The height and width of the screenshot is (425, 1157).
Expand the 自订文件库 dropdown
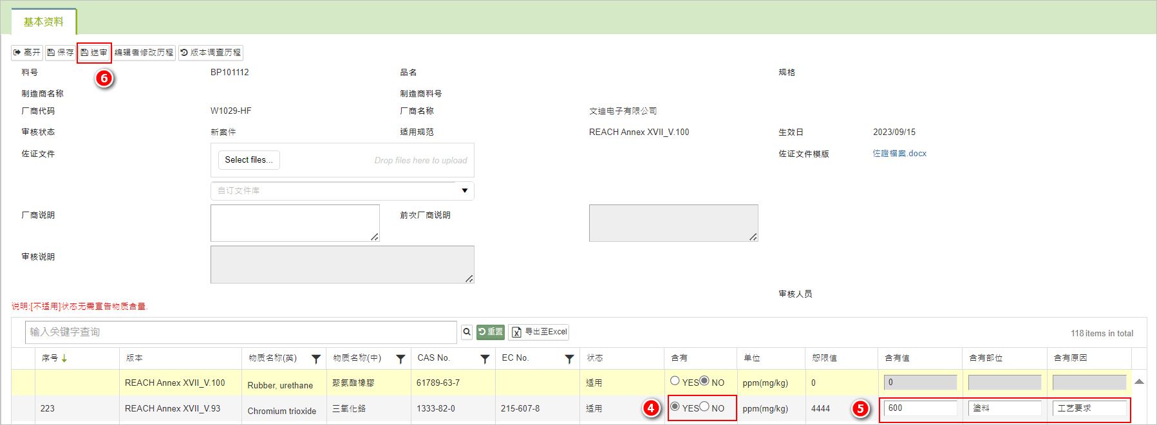[464, 191]
